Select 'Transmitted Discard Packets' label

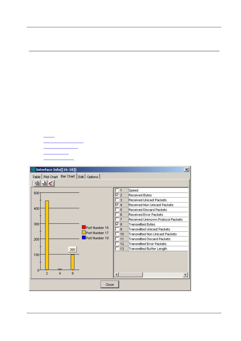point(150,239)
